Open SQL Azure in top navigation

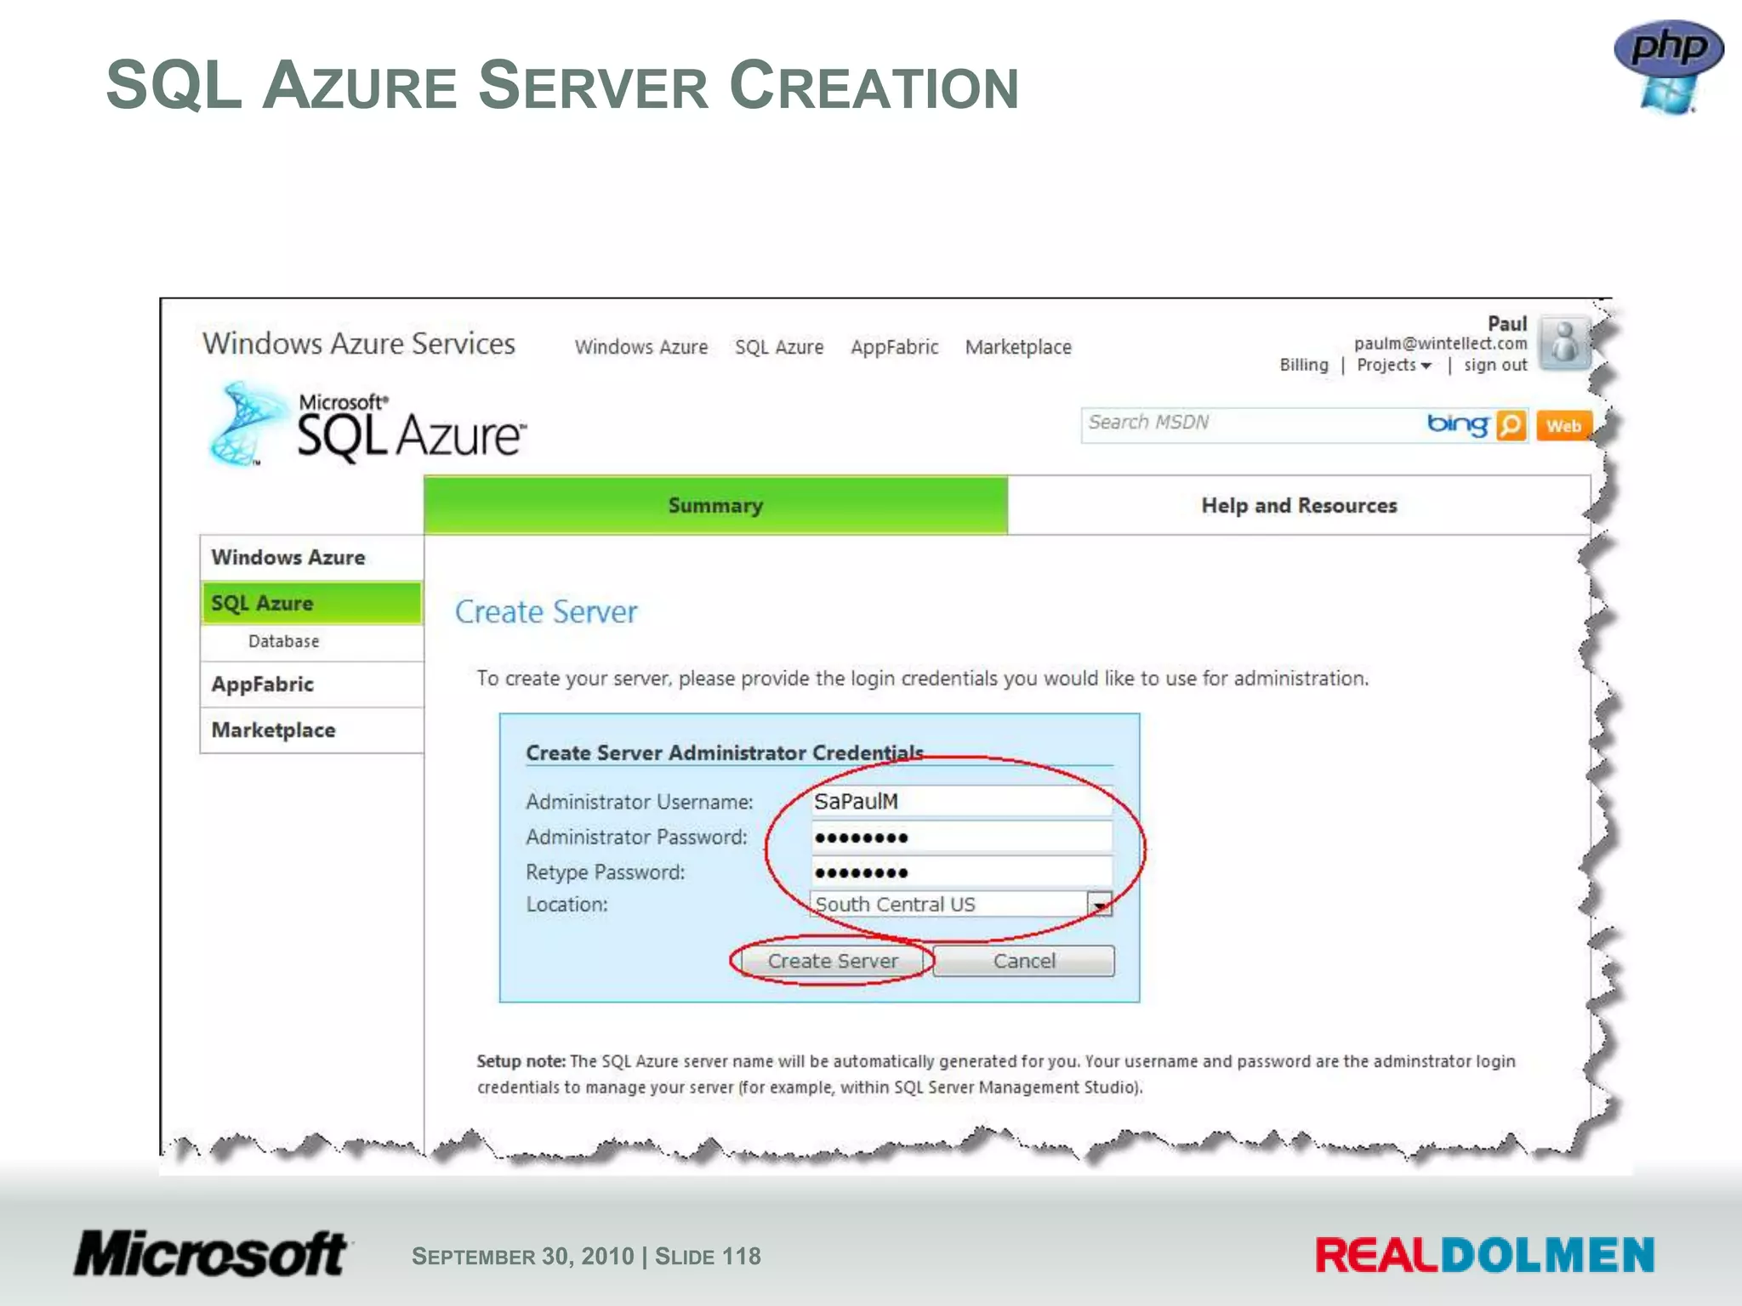779,347
